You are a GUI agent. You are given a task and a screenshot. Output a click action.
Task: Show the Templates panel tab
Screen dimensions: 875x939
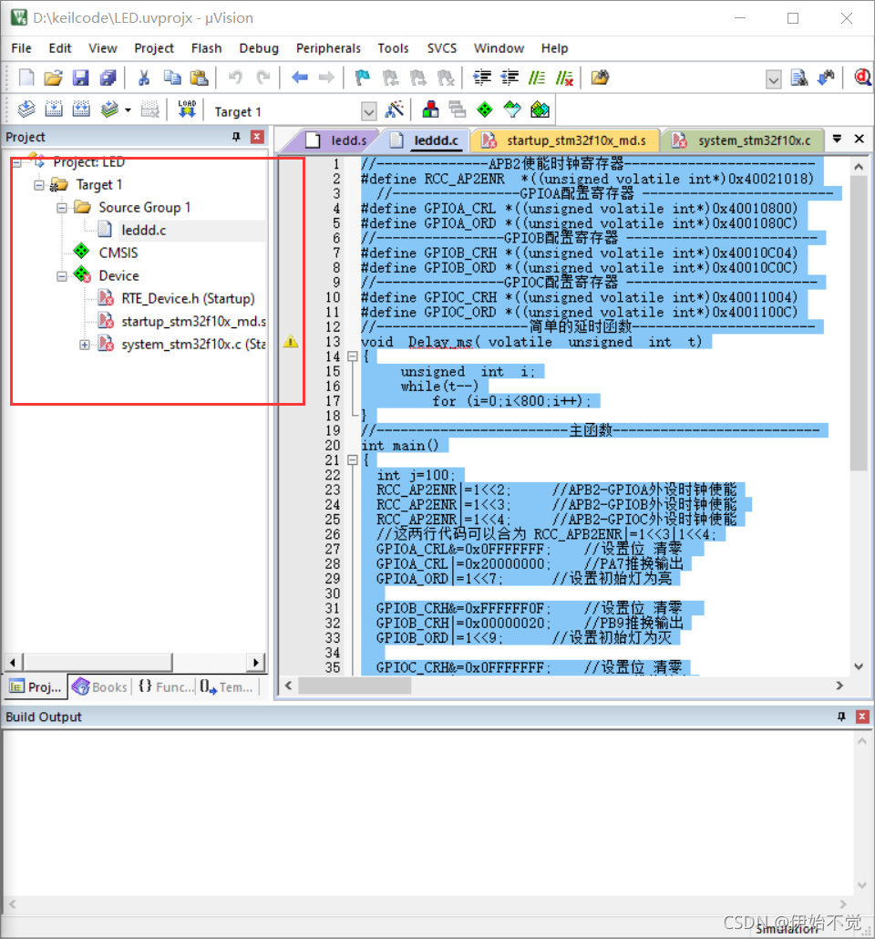tap(226, 686)
